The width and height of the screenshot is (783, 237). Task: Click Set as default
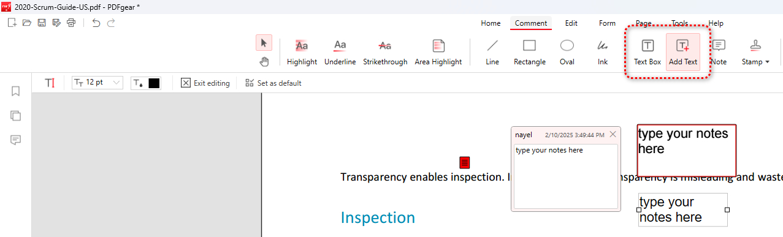coord(273,83)
